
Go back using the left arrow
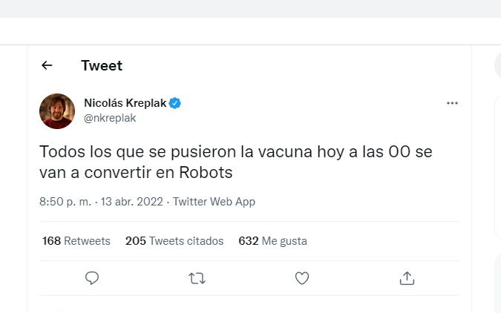[47, 65]
